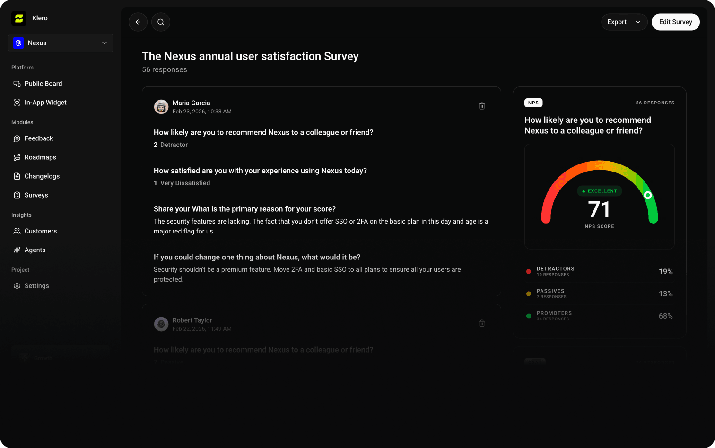Open the Export dropdown
Screen dimensions: 715x448
624,22
